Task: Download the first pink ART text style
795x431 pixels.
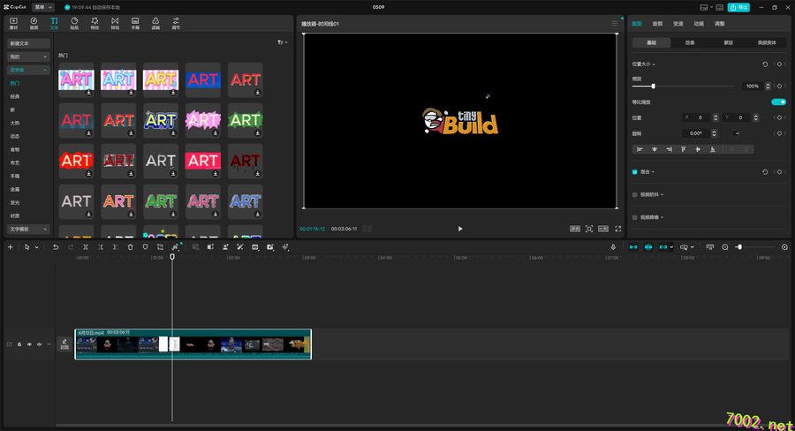Action: 88,93
